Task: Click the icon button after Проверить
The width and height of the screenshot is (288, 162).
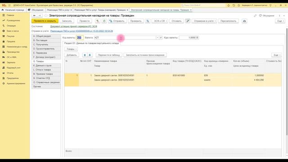Action: (148, 21)
